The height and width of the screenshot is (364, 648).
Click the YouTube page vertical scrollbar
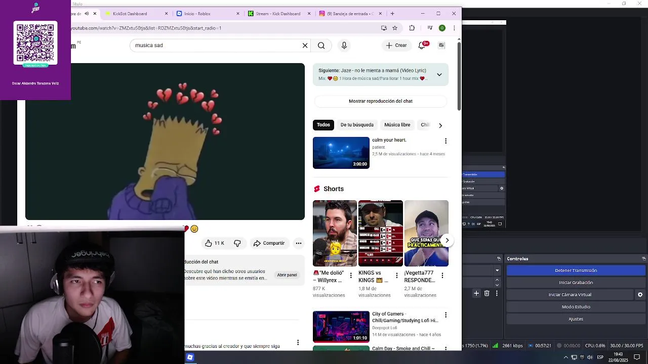459,76
